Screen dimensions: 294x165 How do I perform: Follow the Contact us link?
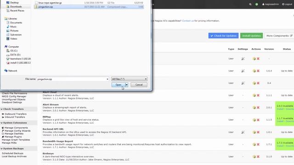pyautogui.click(x=188, y=21)
